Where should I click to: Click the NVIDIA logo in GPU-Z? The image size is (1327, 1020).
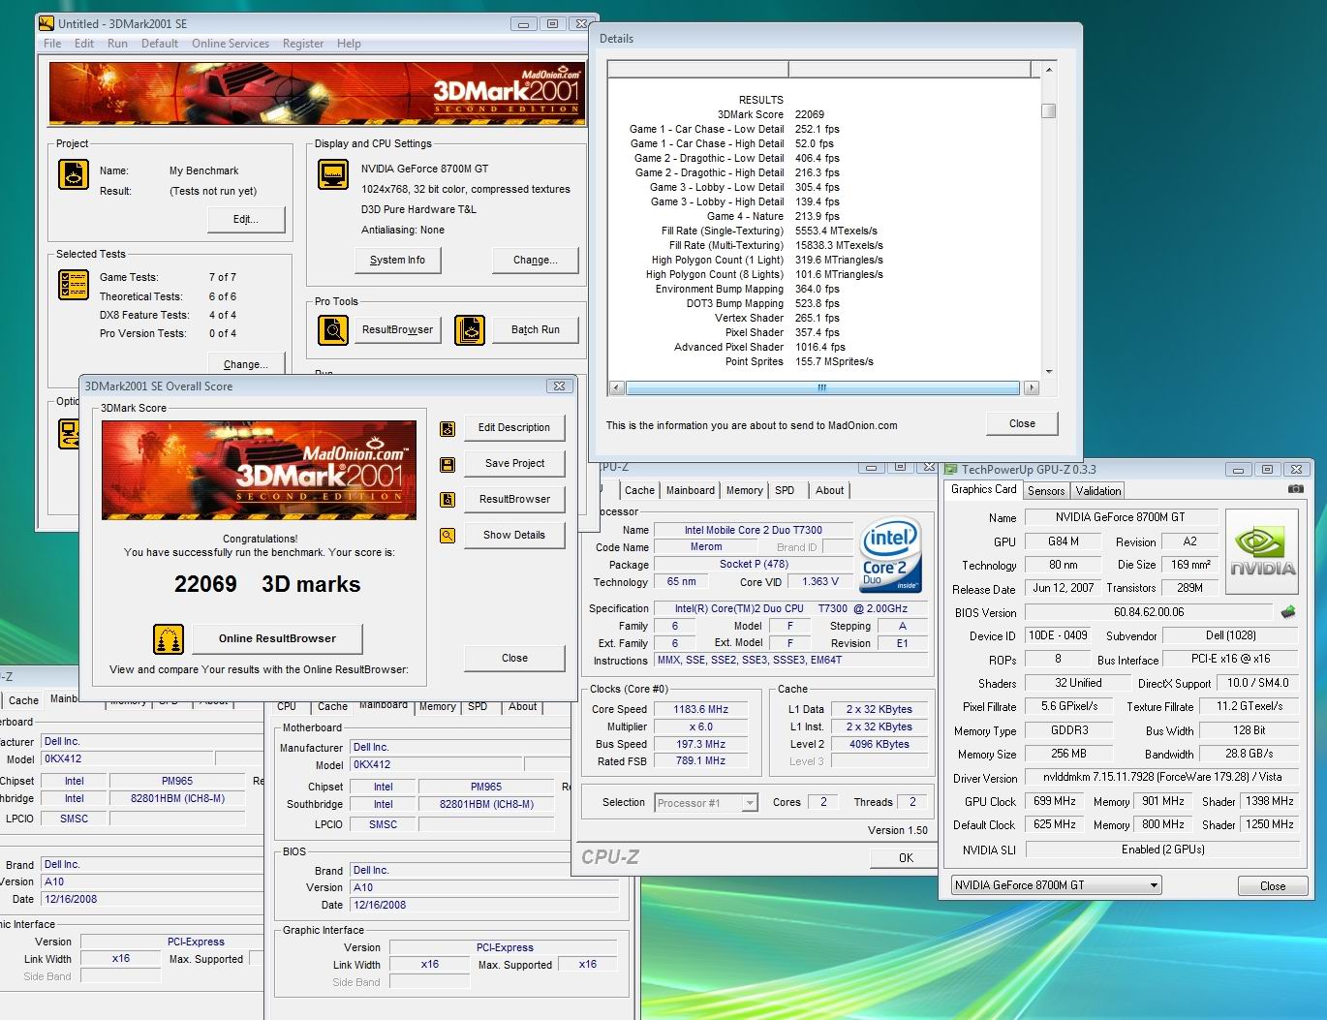click(x=1262, y=552)
